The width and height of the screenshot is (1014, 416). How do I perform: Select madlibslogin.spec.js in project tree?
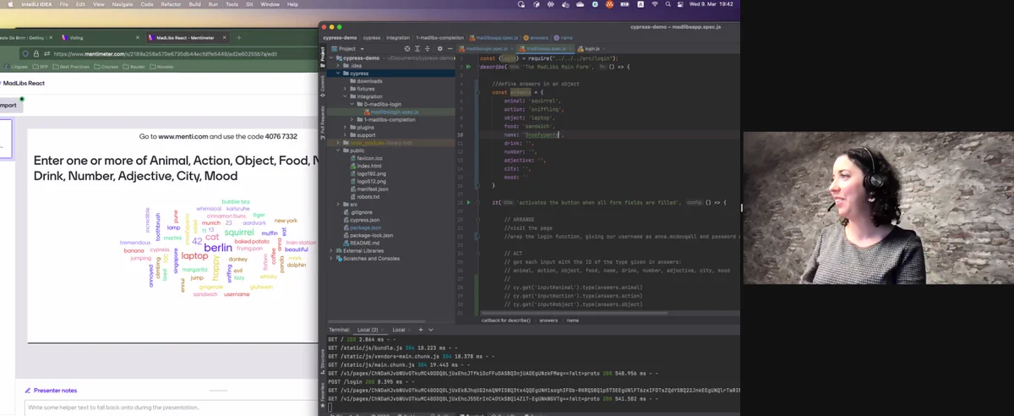click(394, 112)
